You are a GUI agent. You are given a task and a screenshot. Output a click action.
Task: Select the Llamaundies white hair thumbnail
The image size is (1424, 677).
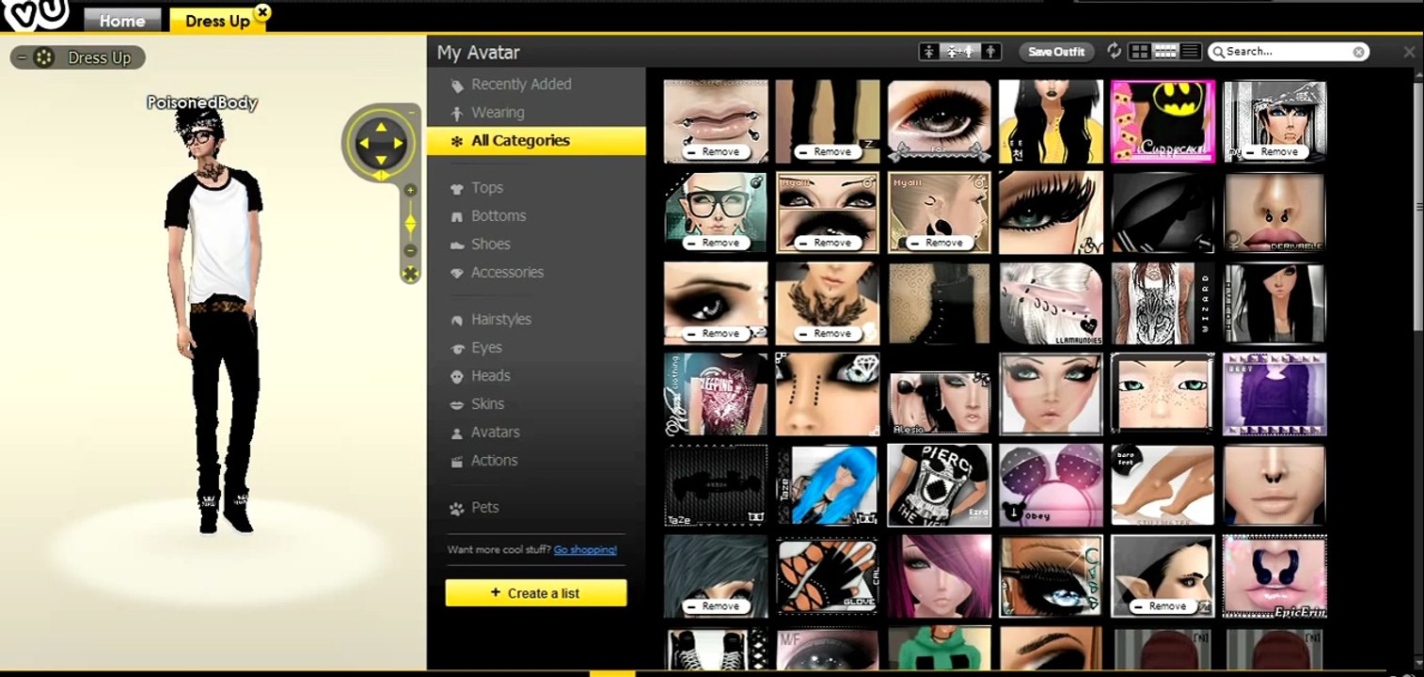coord(1051,303)
